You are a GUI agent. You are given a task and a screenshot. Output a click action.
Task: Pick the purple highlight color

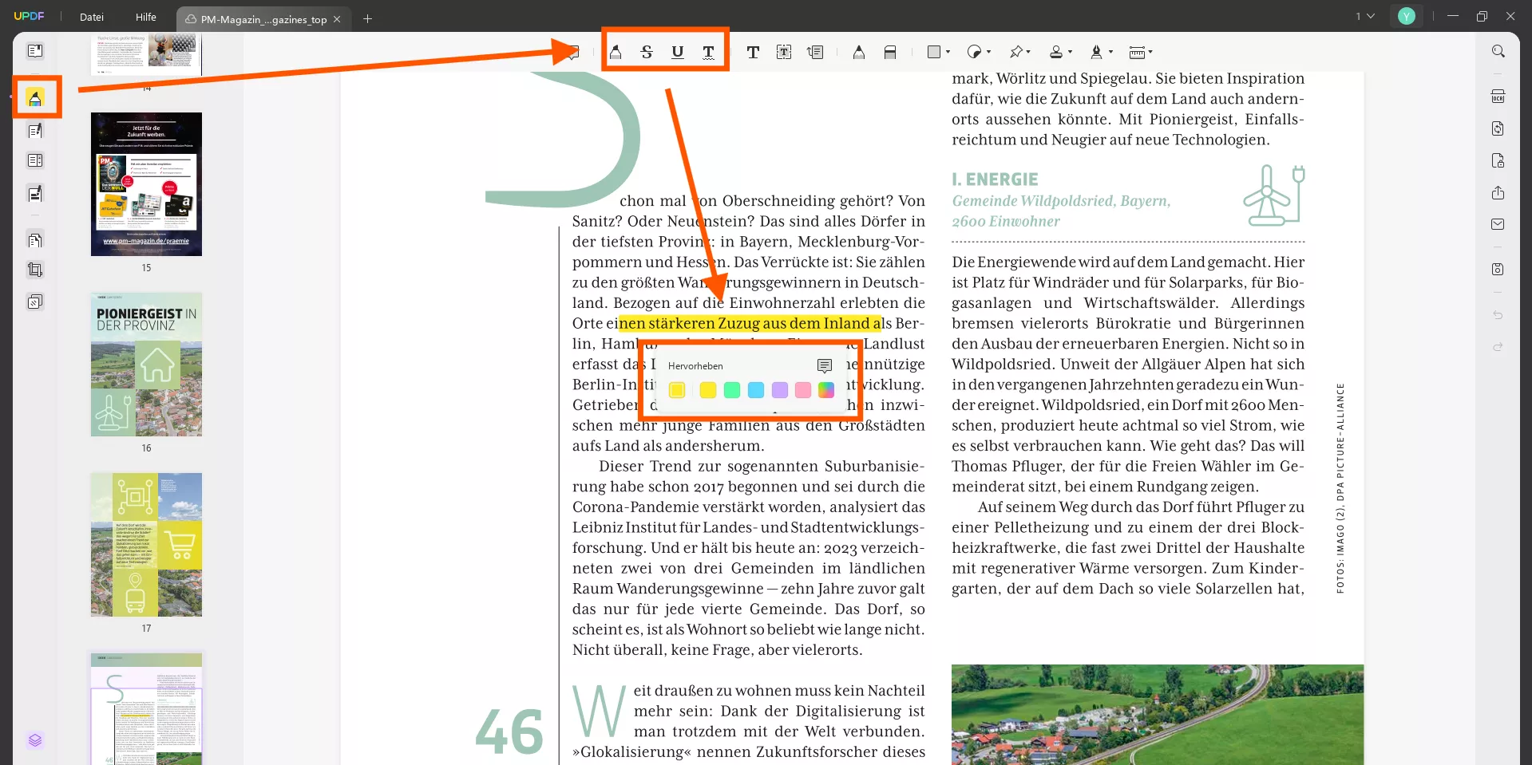780,390
